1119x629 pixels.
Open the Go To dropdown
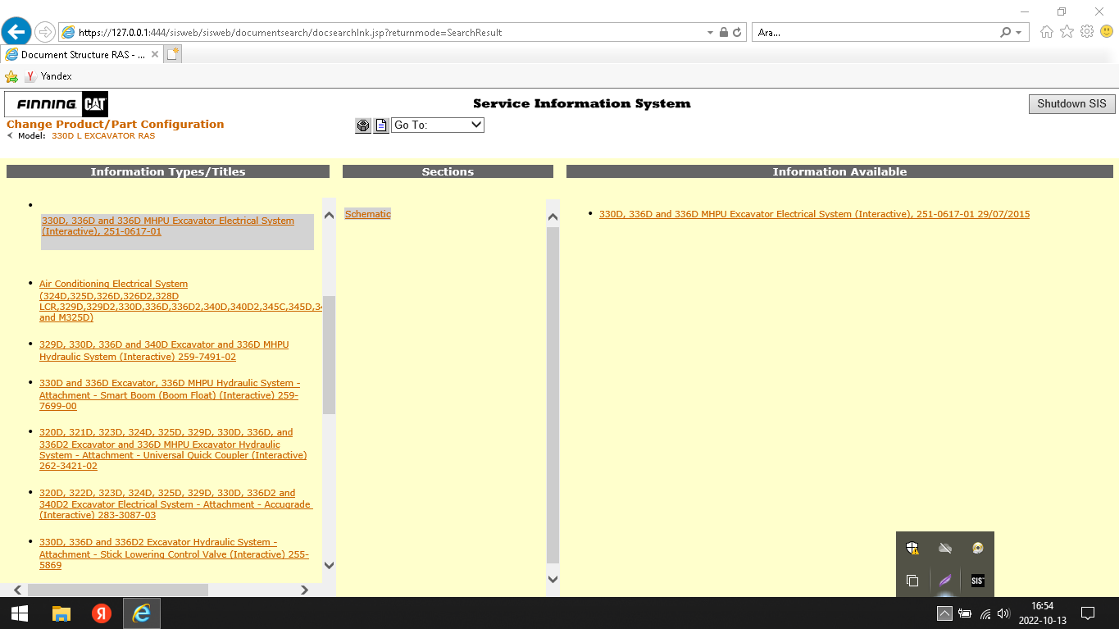click(x=437, y=125)
